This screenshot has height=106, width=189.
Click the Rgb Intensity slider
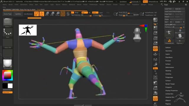tap(81, 15)
